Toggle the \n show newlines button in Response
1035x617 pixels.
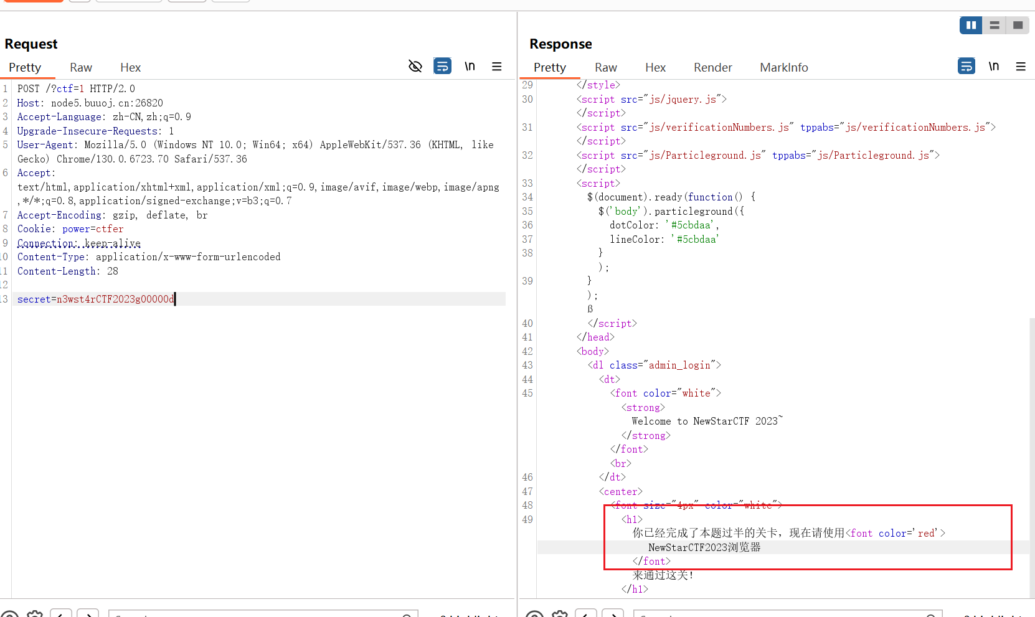click(x=994, y=66)
